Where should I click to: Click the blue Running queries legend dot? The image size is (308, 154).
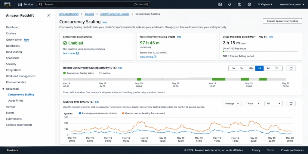click(x=80, y=113)
